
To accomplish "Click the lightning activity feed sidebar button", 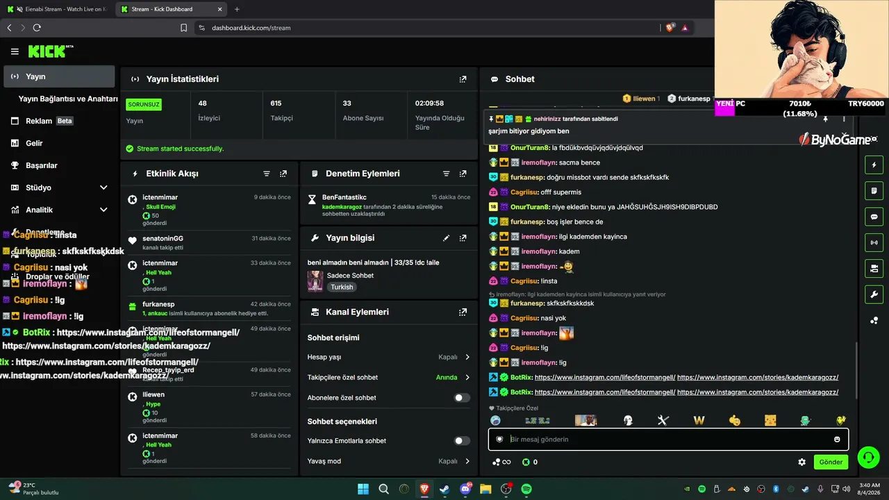I will point(874,165).
